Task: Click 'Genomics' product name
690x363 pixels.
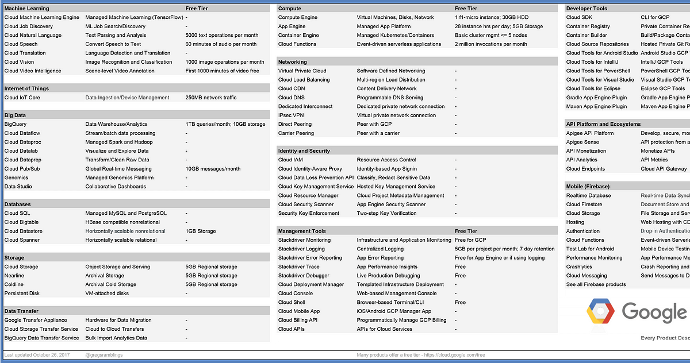Action: 16,177
